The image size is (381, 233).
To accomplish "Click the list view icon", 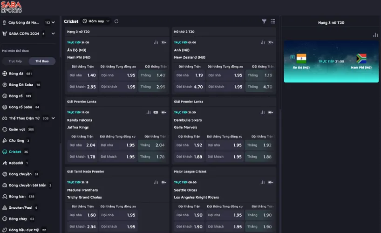I will tap(273, 21).
